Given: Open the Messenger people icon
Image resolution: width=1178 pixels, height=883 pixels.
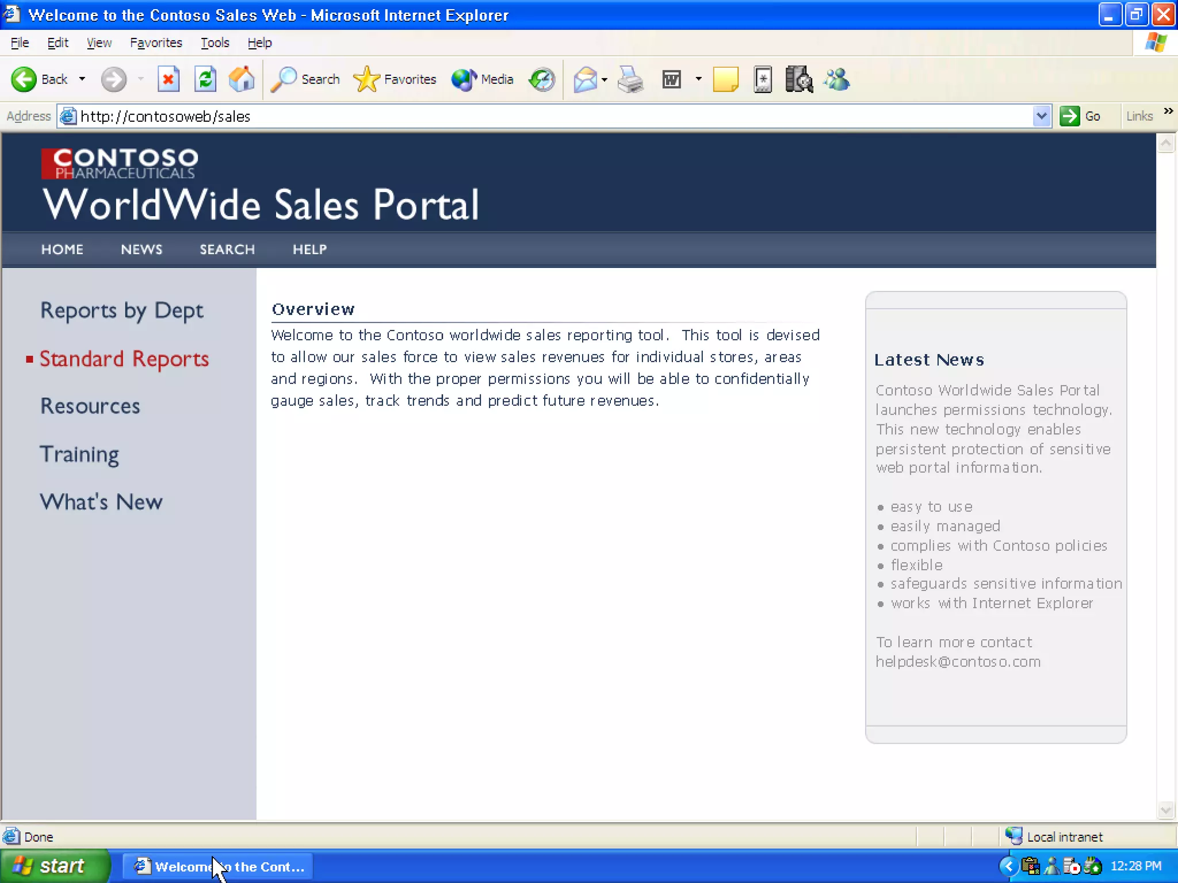Looking at the screenshot, I should (836, 79).
